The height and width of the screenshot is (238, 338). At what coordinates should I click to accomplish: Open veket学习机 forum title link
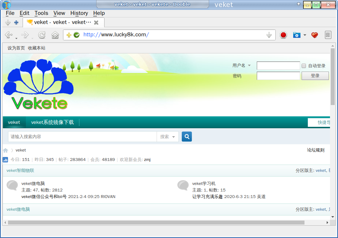204,183
